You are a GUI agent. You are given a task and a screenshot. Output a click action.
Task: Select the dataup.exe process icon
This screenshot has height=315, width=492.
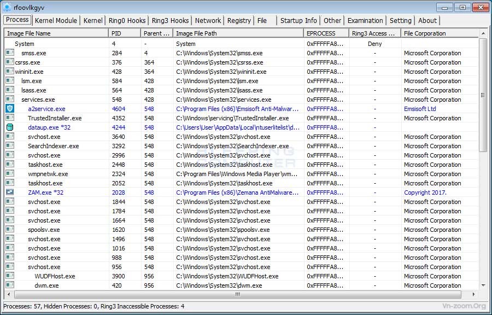9,127
